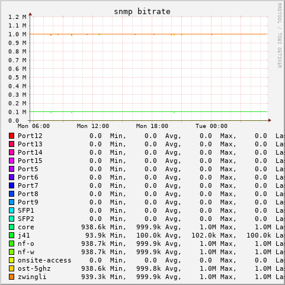The width and height of the screenshot is (285, 285).
Task: Select the j41 legend label
Action: (24, 235)
